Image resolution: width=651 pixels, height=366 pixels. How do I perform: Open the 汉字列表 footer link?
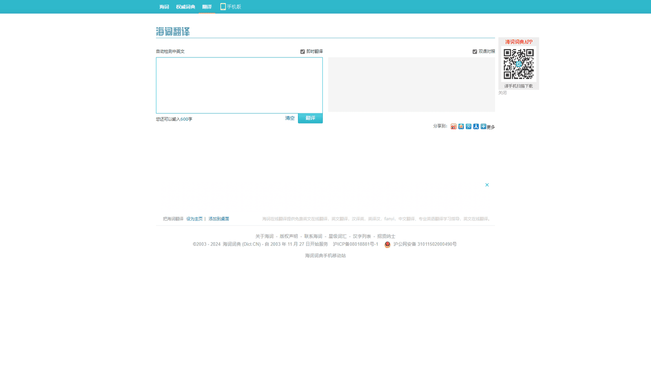(362, 236)
